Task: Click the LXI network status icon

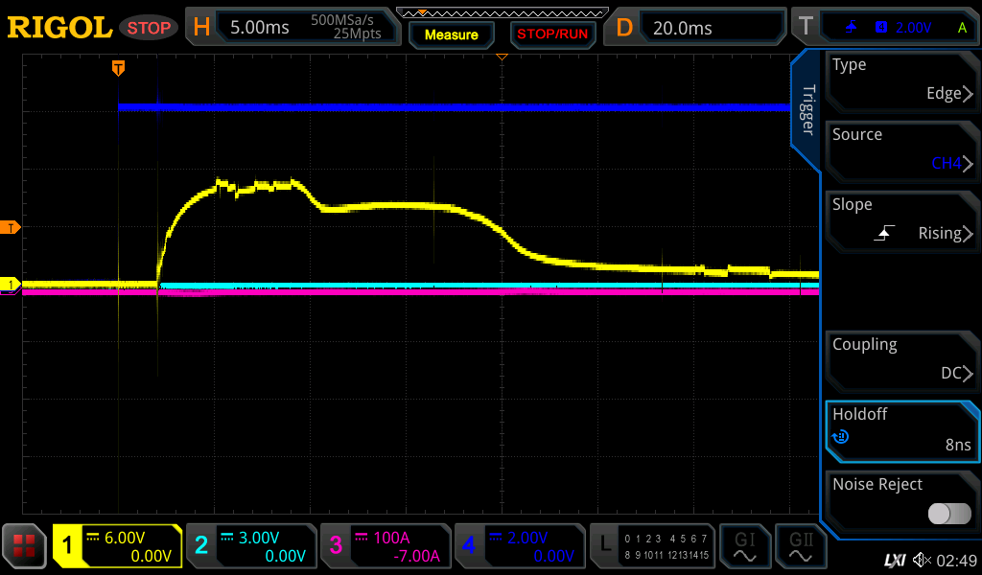Action: coord(895,559)
